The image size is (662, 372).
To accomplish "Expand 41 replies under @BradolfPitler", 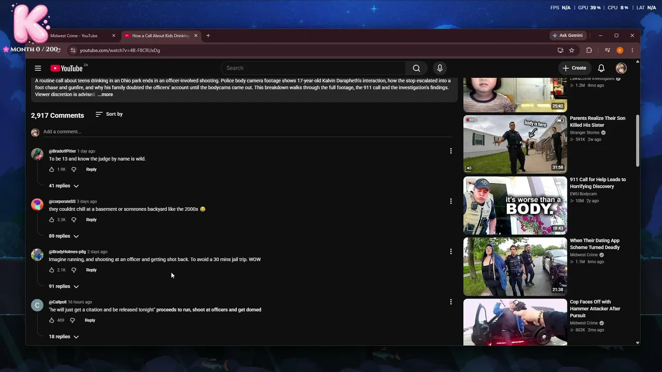I will click(x=64, y=185).
